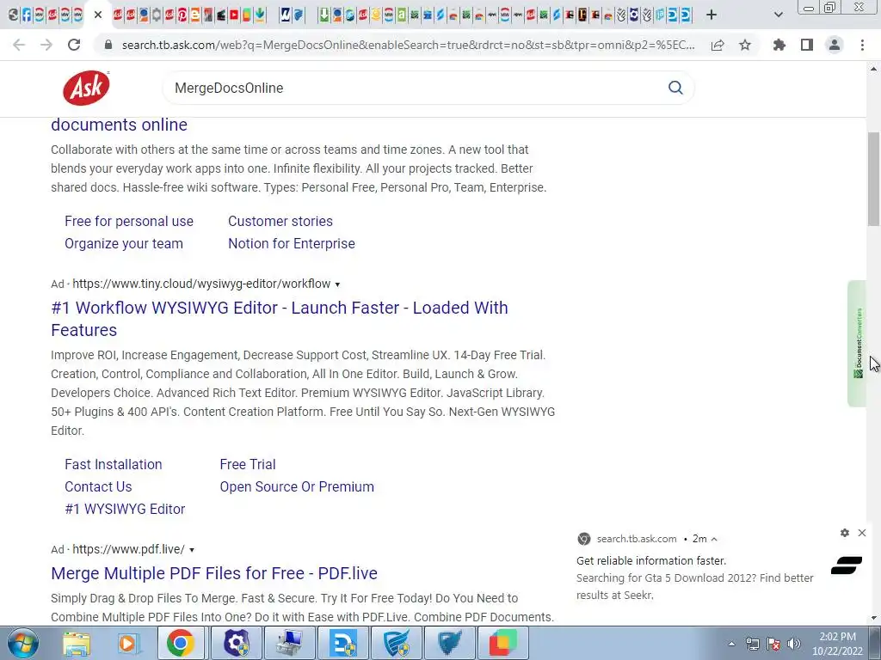Open the 'Contact Us' link
Viewport: 881px width, 660px height.
(x=98, y=486)
